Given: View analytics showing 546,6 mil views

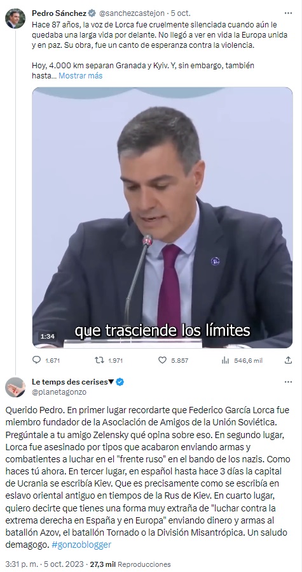Looking at the screenshot, I should (225, 360).
